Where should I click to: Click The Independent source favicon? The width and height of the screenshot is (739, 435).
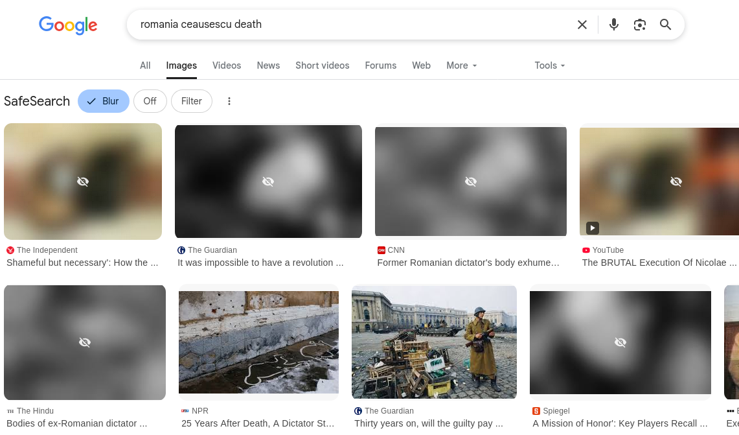click(x=10, y=250)
